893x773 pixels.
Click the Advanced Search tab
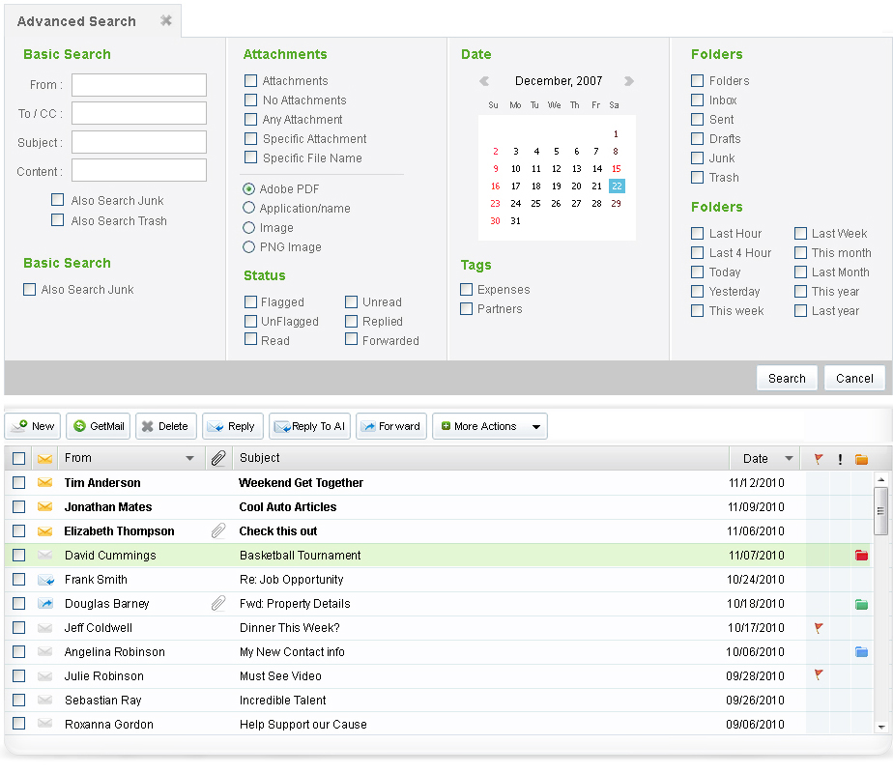[x=77, y=21]
